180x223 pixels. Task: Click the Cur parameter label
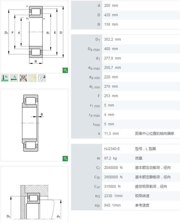click(97, 187)
